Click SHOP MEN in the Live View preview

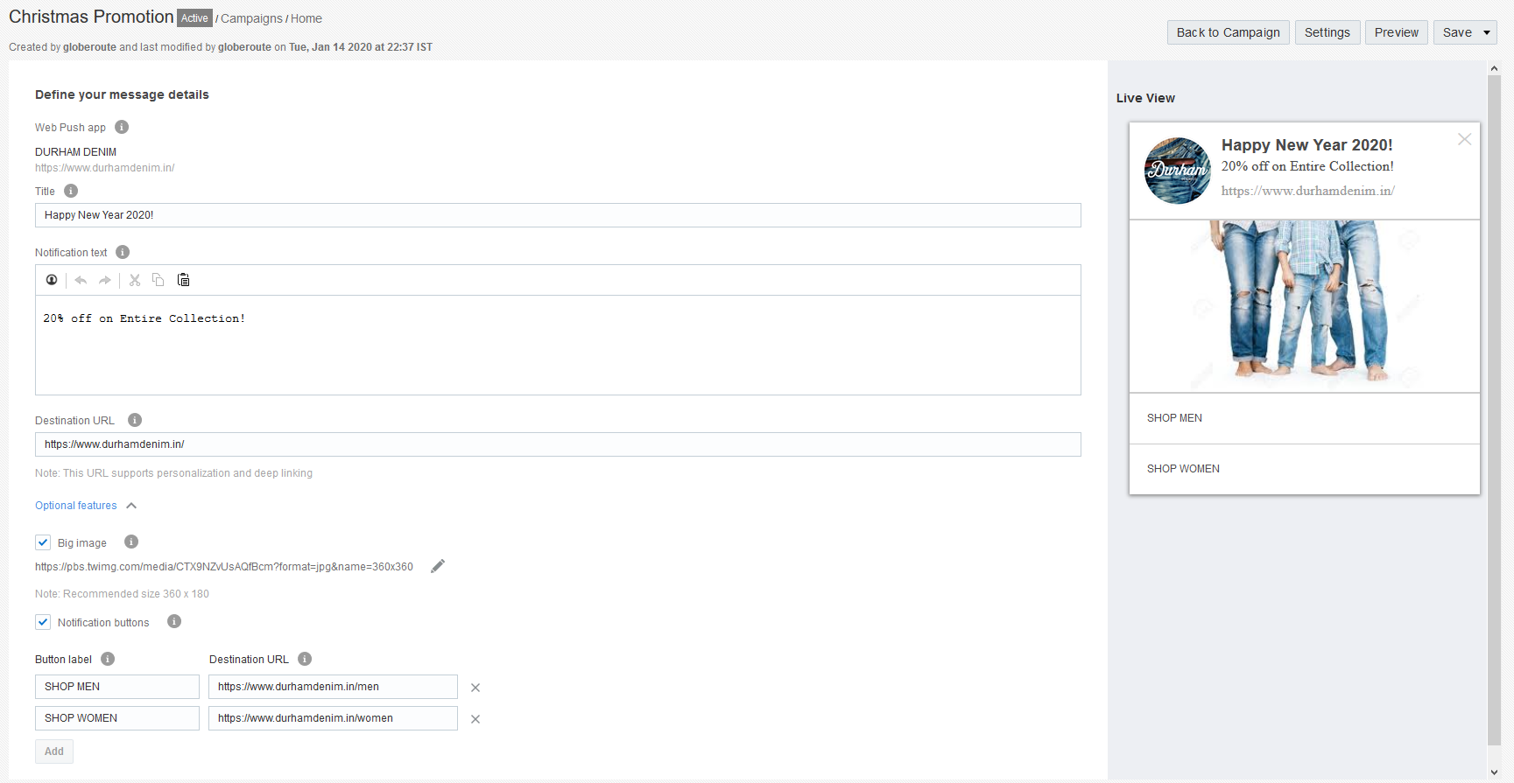point(1305,418)
